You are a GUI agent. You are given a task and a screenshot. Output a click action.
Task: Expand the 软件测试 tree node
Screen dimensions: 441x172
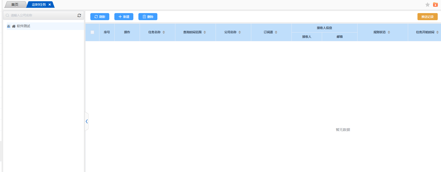9,26
